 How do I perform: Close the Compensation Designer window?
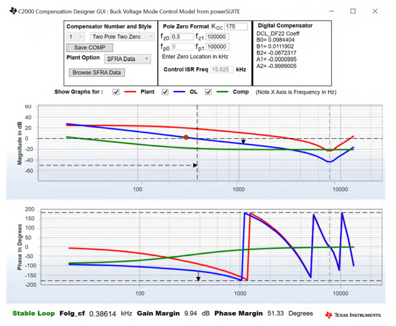click(375, 12)
